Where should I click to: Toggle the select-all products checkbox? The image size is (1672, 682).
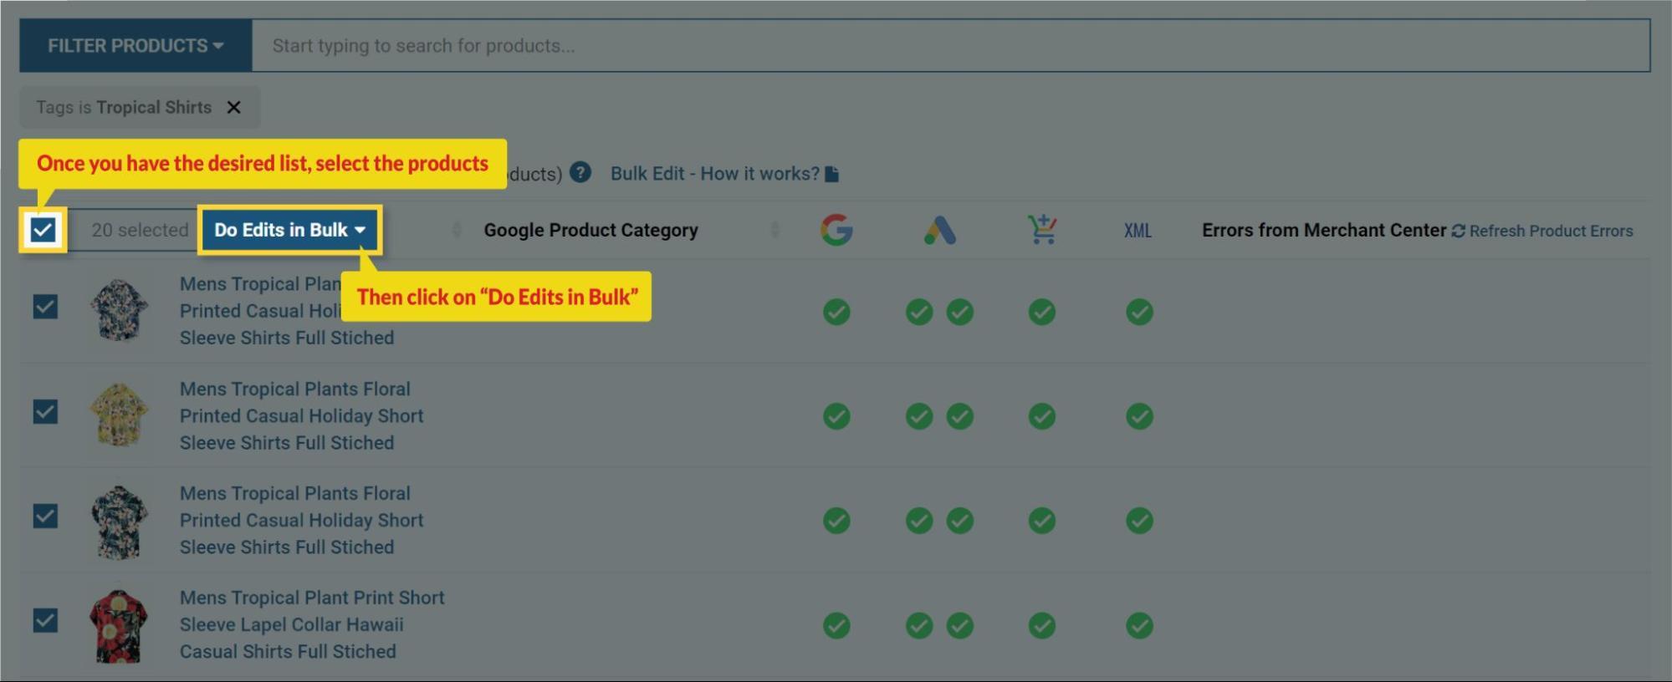(43, 230)
